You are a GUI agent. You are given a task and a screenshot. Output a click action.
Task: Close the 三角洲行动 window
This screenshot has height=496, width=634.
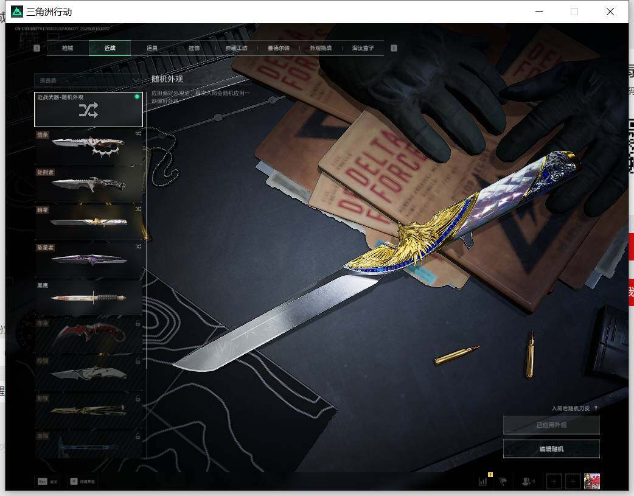(610, 12)
